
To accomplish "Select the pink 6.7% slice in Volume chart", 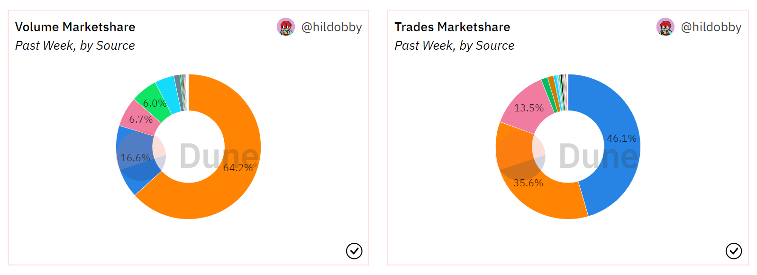I will [x=137, y=119].
